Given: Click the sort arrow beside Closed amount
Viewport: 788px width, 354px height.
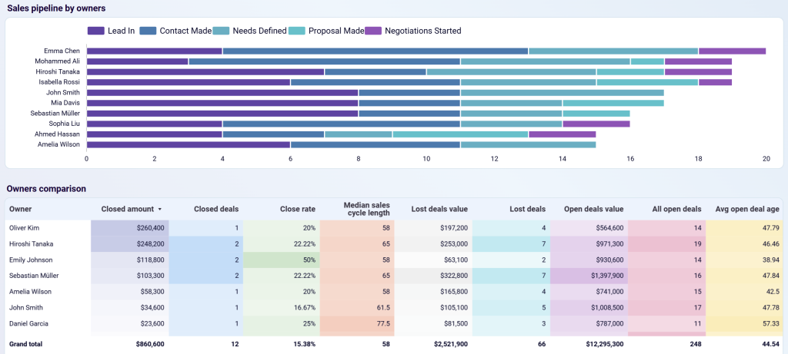Looking at the screenshot, I should tap(160, 209).
